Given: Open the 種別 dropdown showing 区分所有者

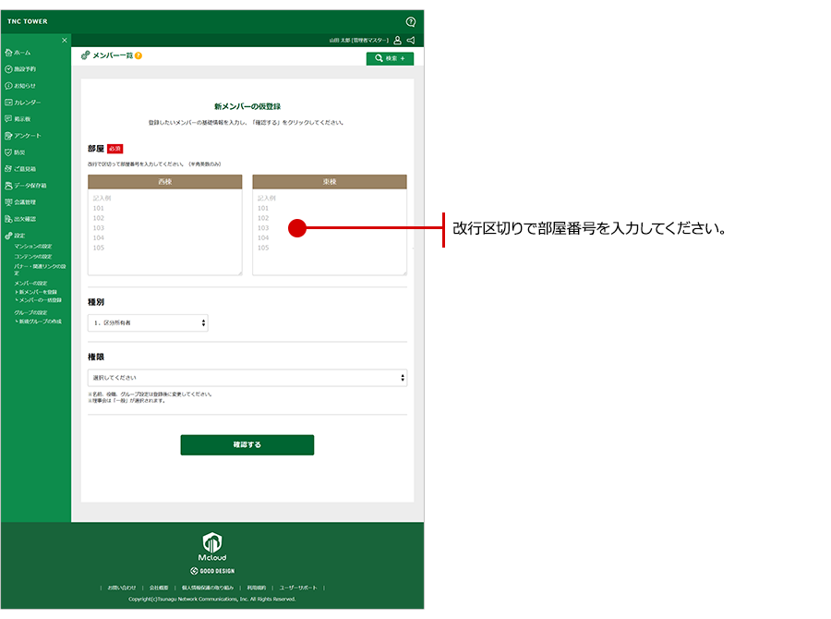Looking at the screenshot, I should (148, 323).
